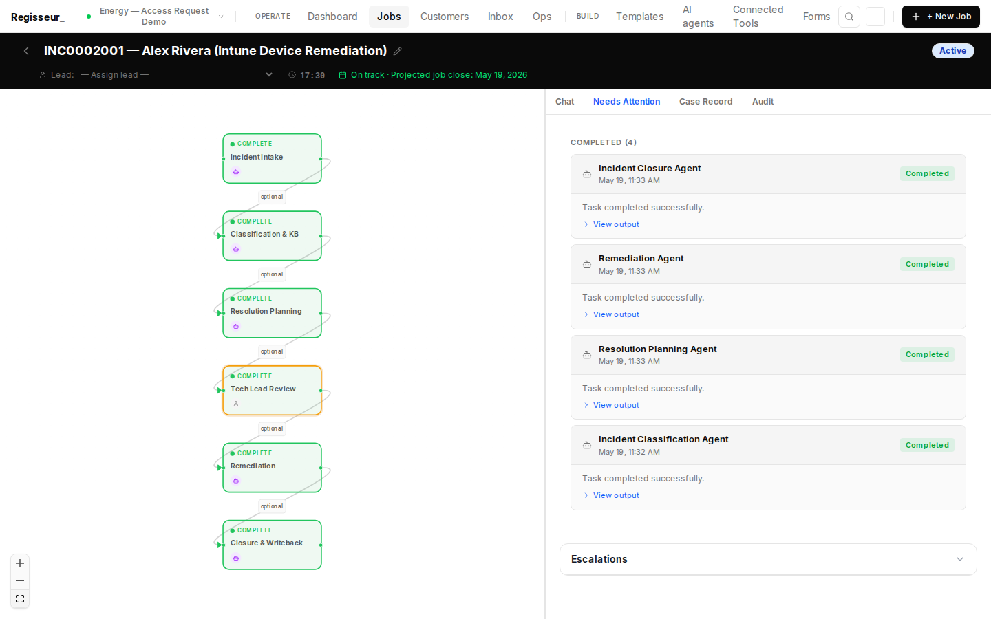
Task: Open Forms in top navigation
Action: (816, 17)
